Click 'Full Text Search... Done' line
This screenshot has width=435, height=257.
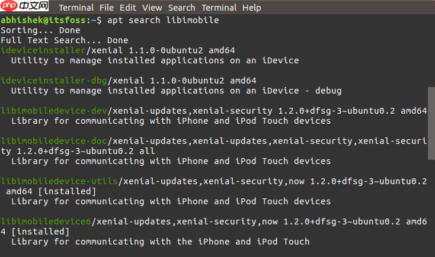click(x=65, y=40)
